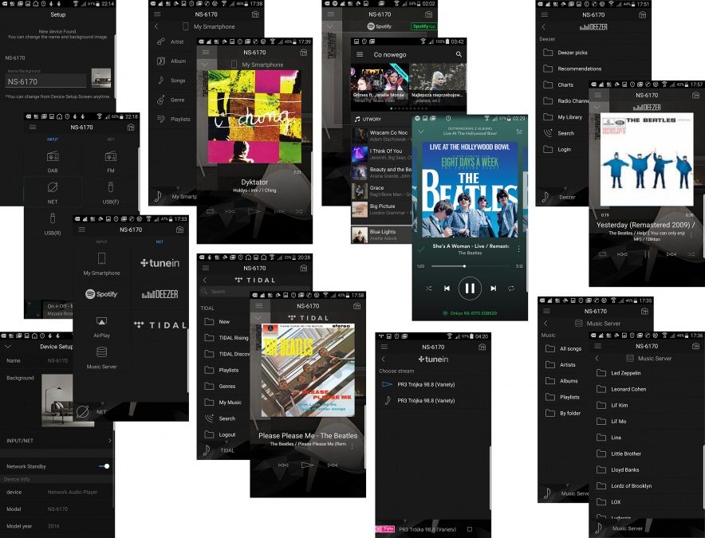
Task: Open Spotify queue icon above album art
Action: pyautogui.click(x=519, y=131)
